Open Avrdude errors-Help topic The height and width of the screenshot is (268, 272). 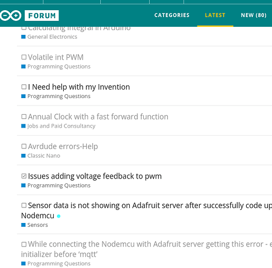[x=63, y=146]
